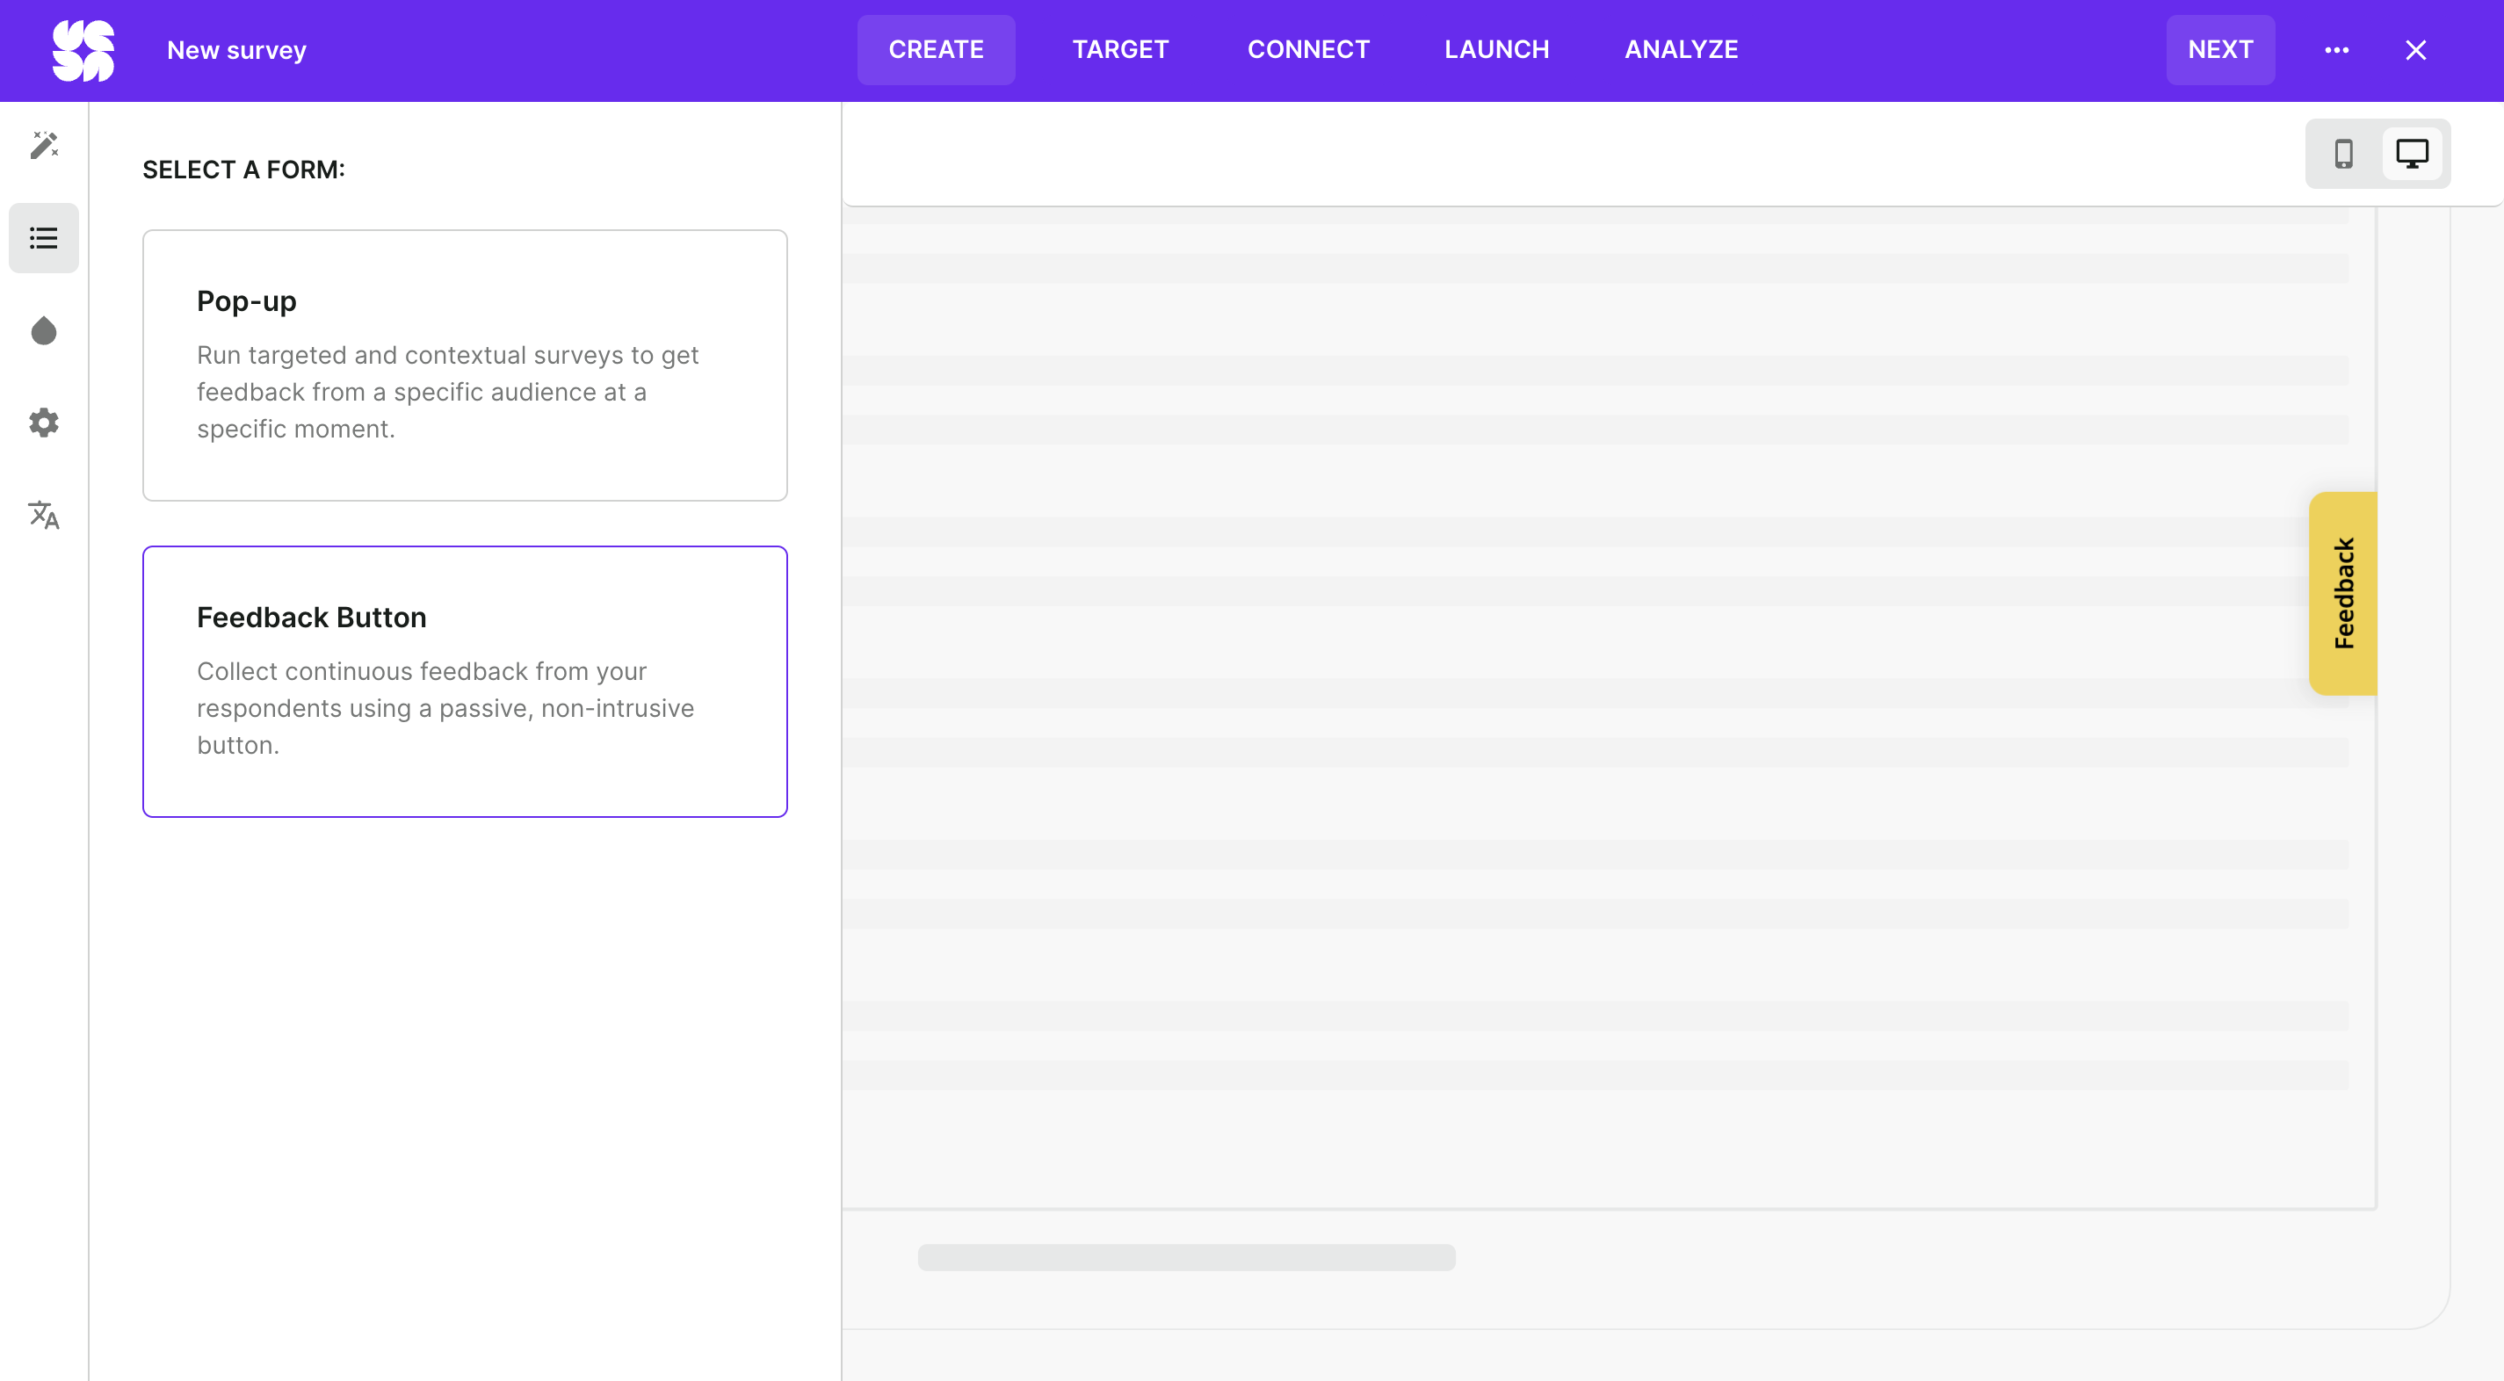Open the design theme droplet icon

pyautogui.click(x=44, y=330)
